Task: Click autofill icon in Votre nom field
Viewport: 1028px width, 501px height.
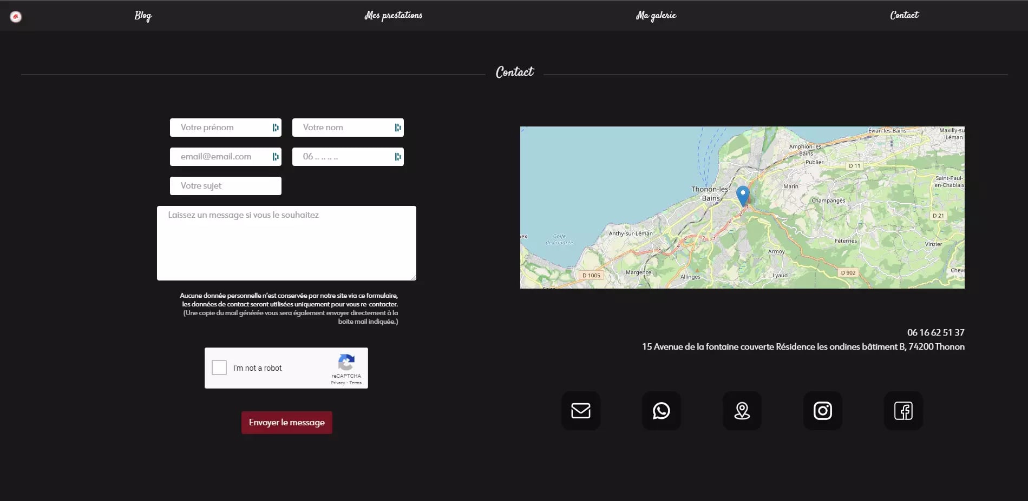Action: pos(398,128)
